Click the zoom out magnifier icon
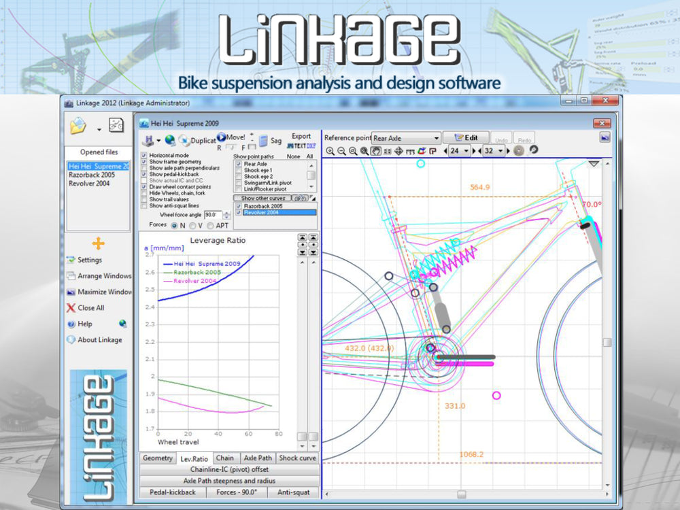This screenshot has height=510, width=680. click(342, 151)
